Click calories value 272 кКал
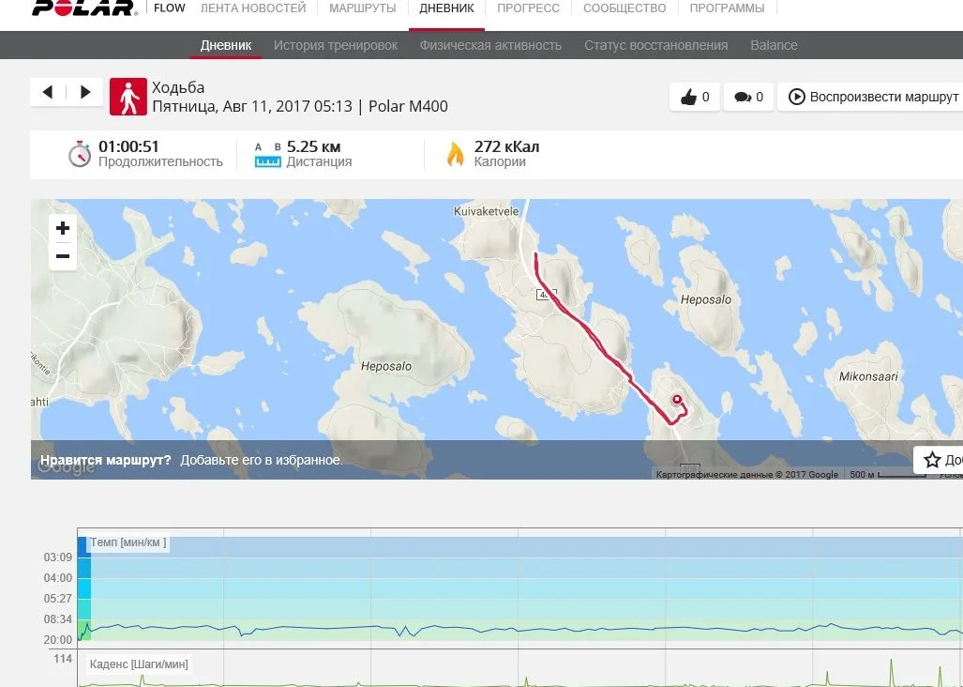Viewport: 963px width, 687px height. [x=506, y=146]
